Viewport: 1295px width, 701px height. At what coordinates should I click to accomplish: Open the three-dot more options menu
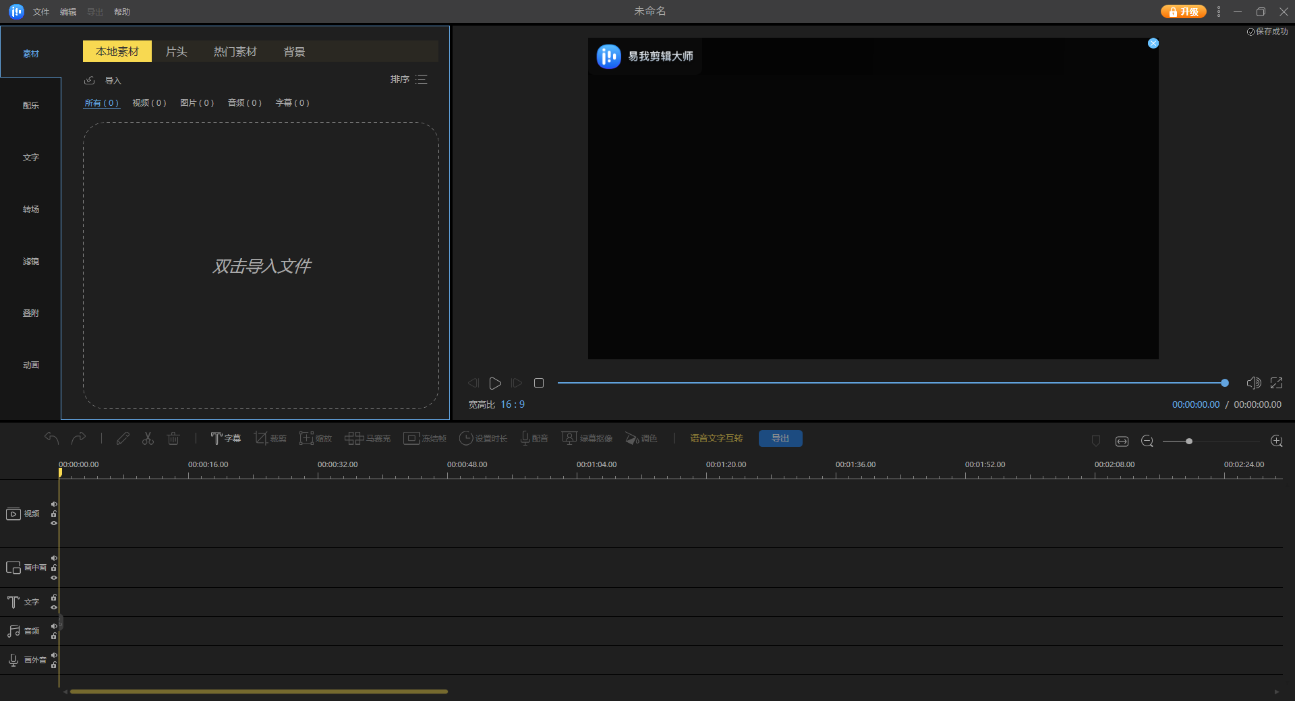point(1218,12)
